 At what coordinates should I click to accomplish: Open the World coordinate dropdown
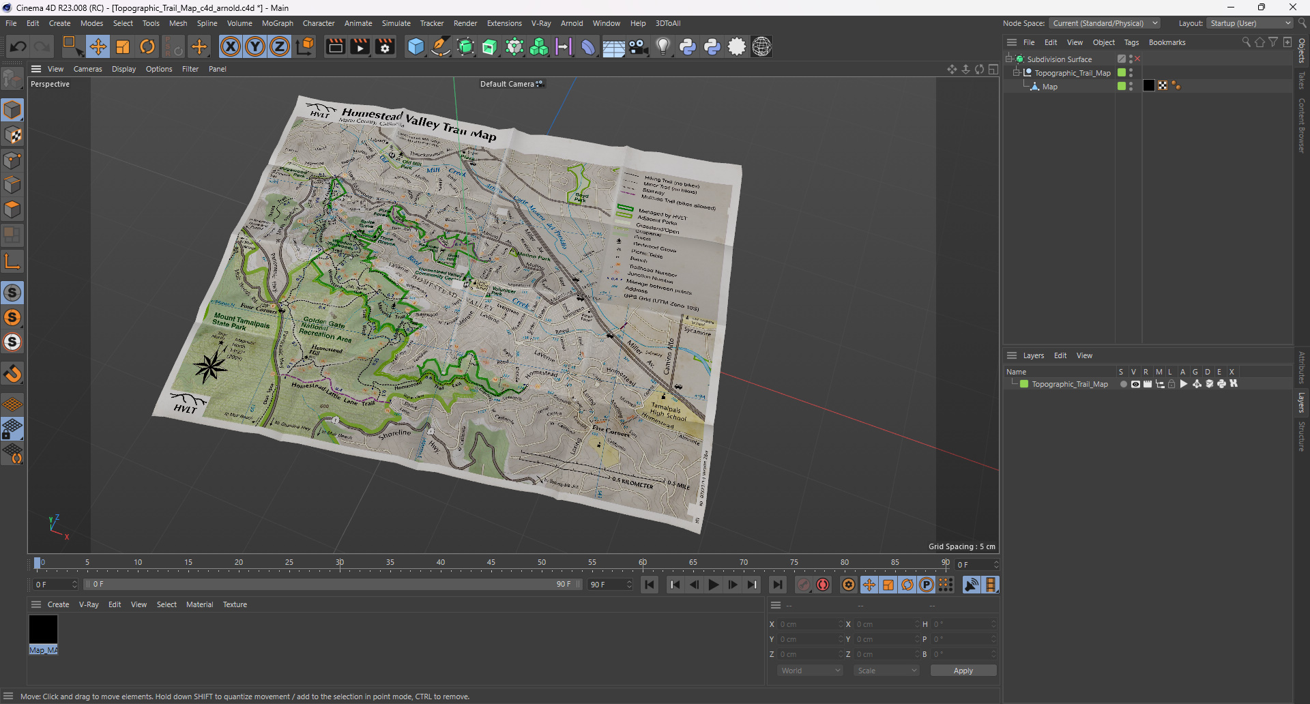811,671
